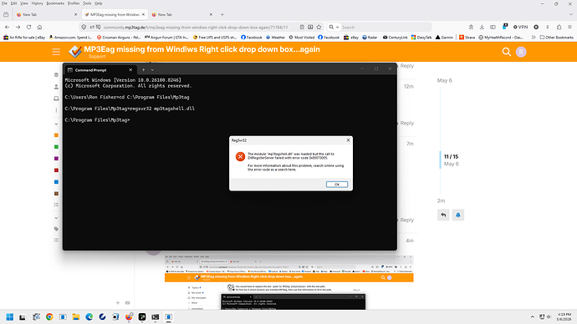
Task: Click the community.mp3tag.de address bar
Action: tap(195, 28)
